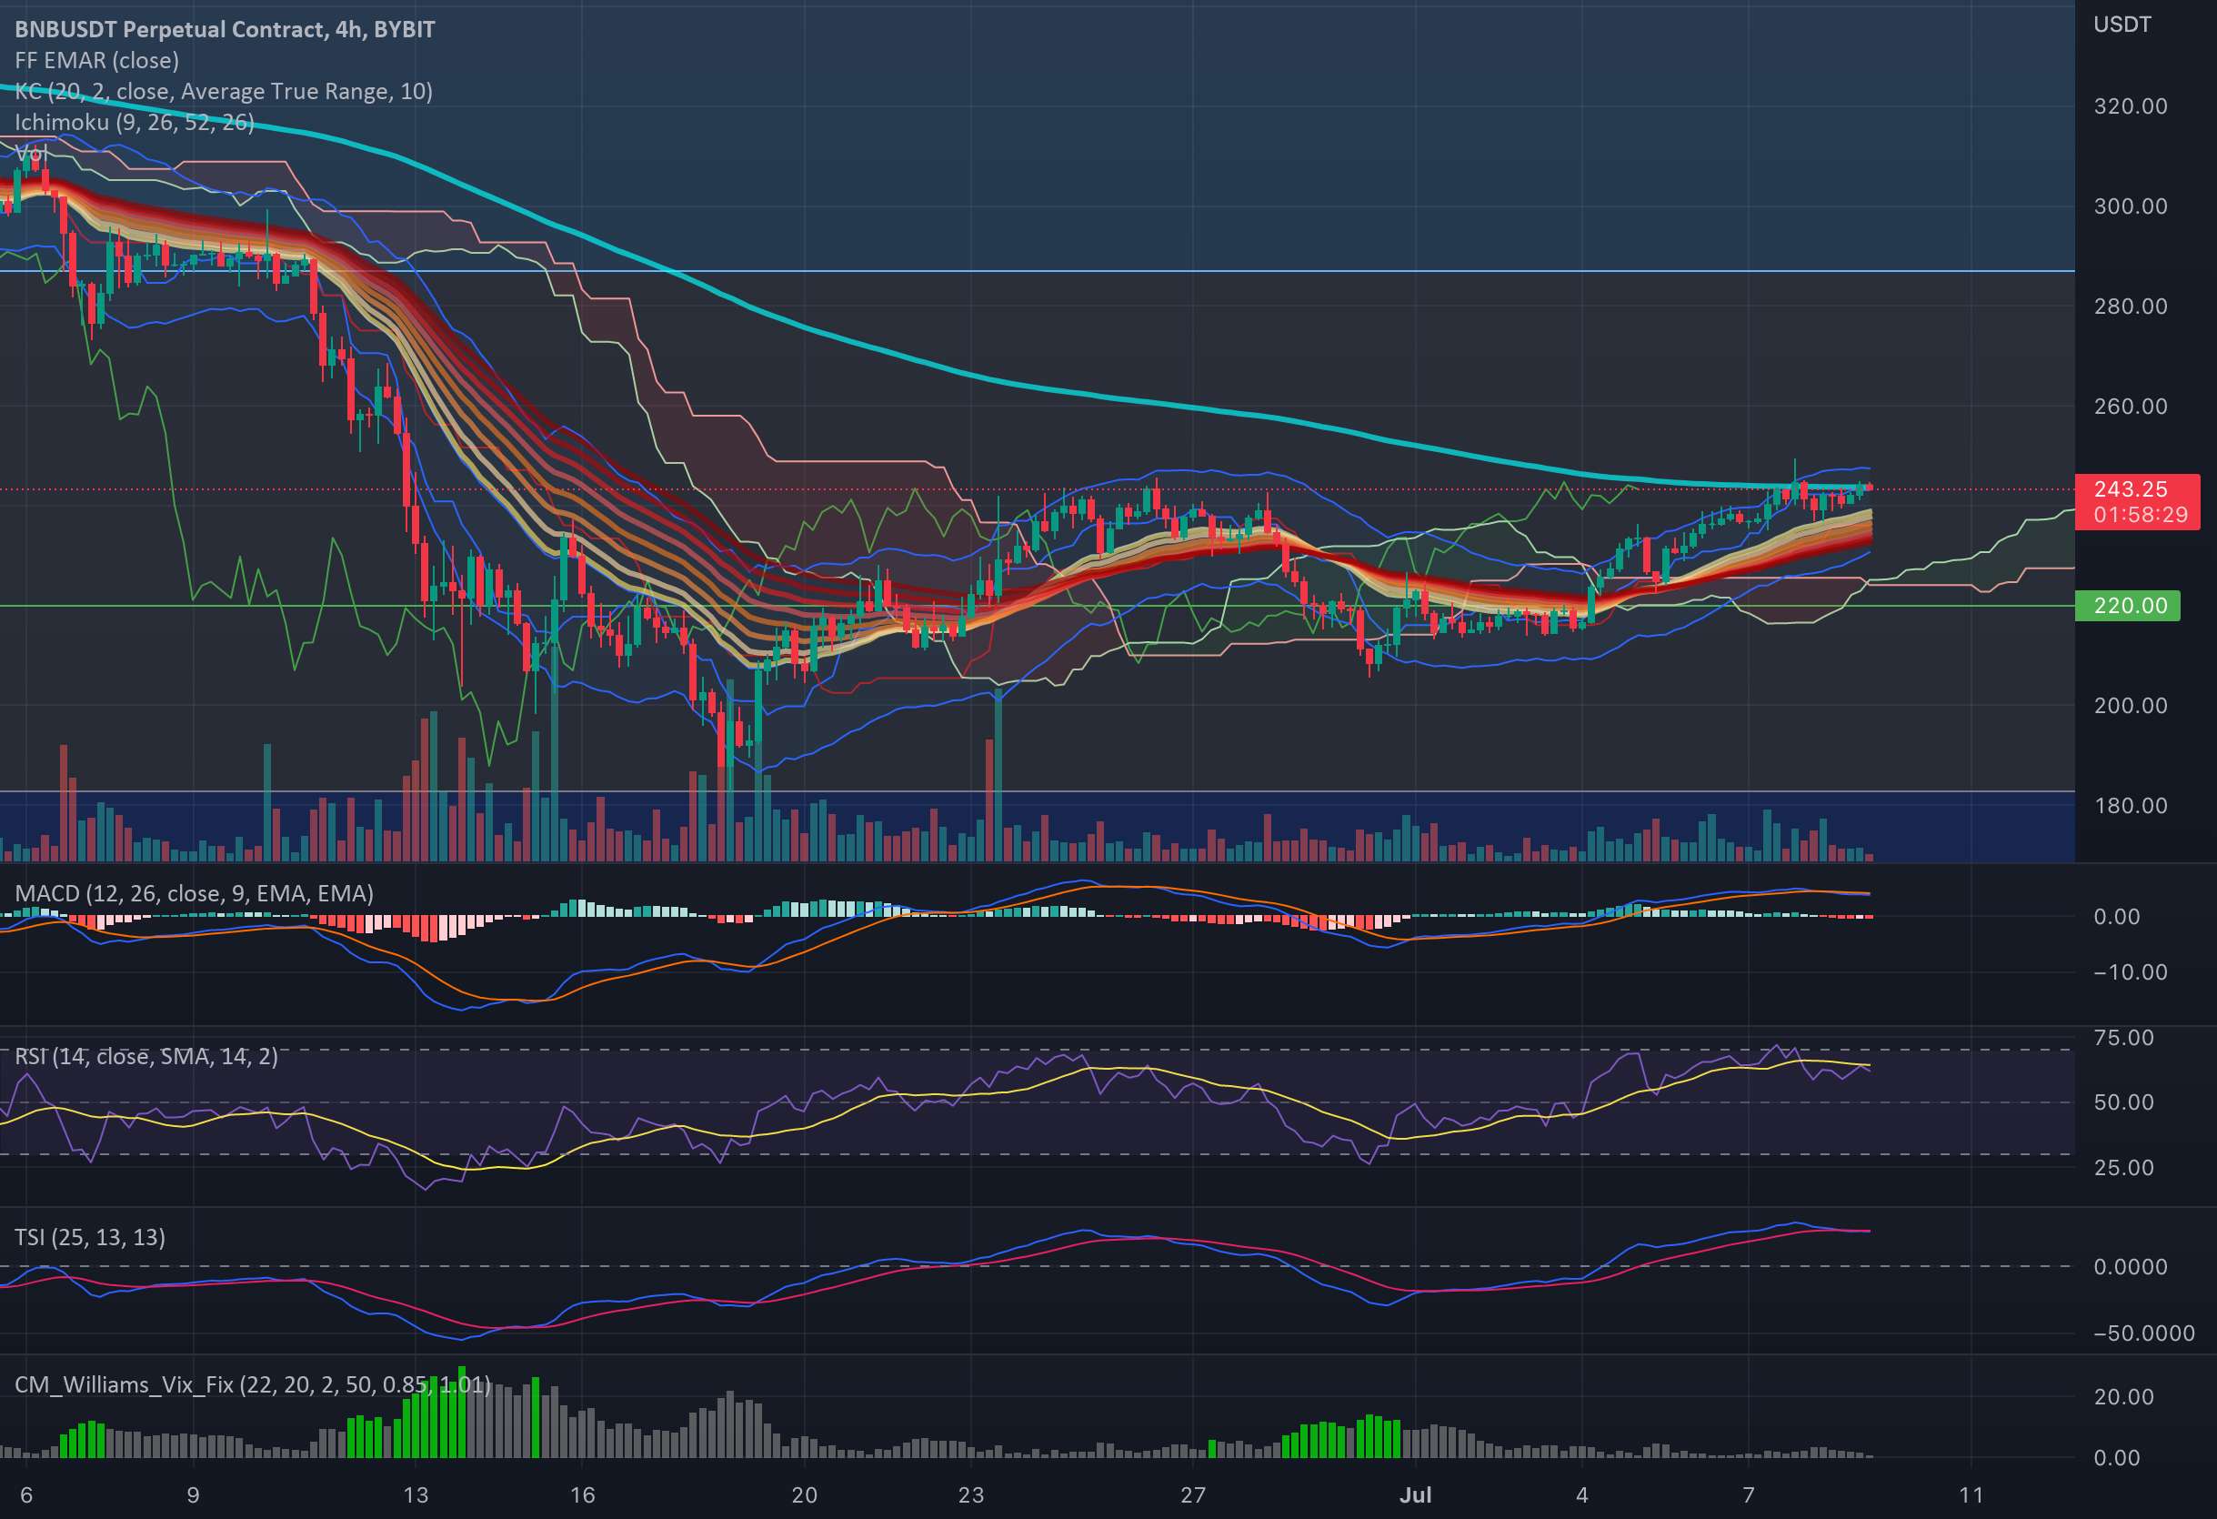Click the green 220.00 price level tag
The width and height of the screenshot is (2217, 1519).
[x=2127, y=605]
